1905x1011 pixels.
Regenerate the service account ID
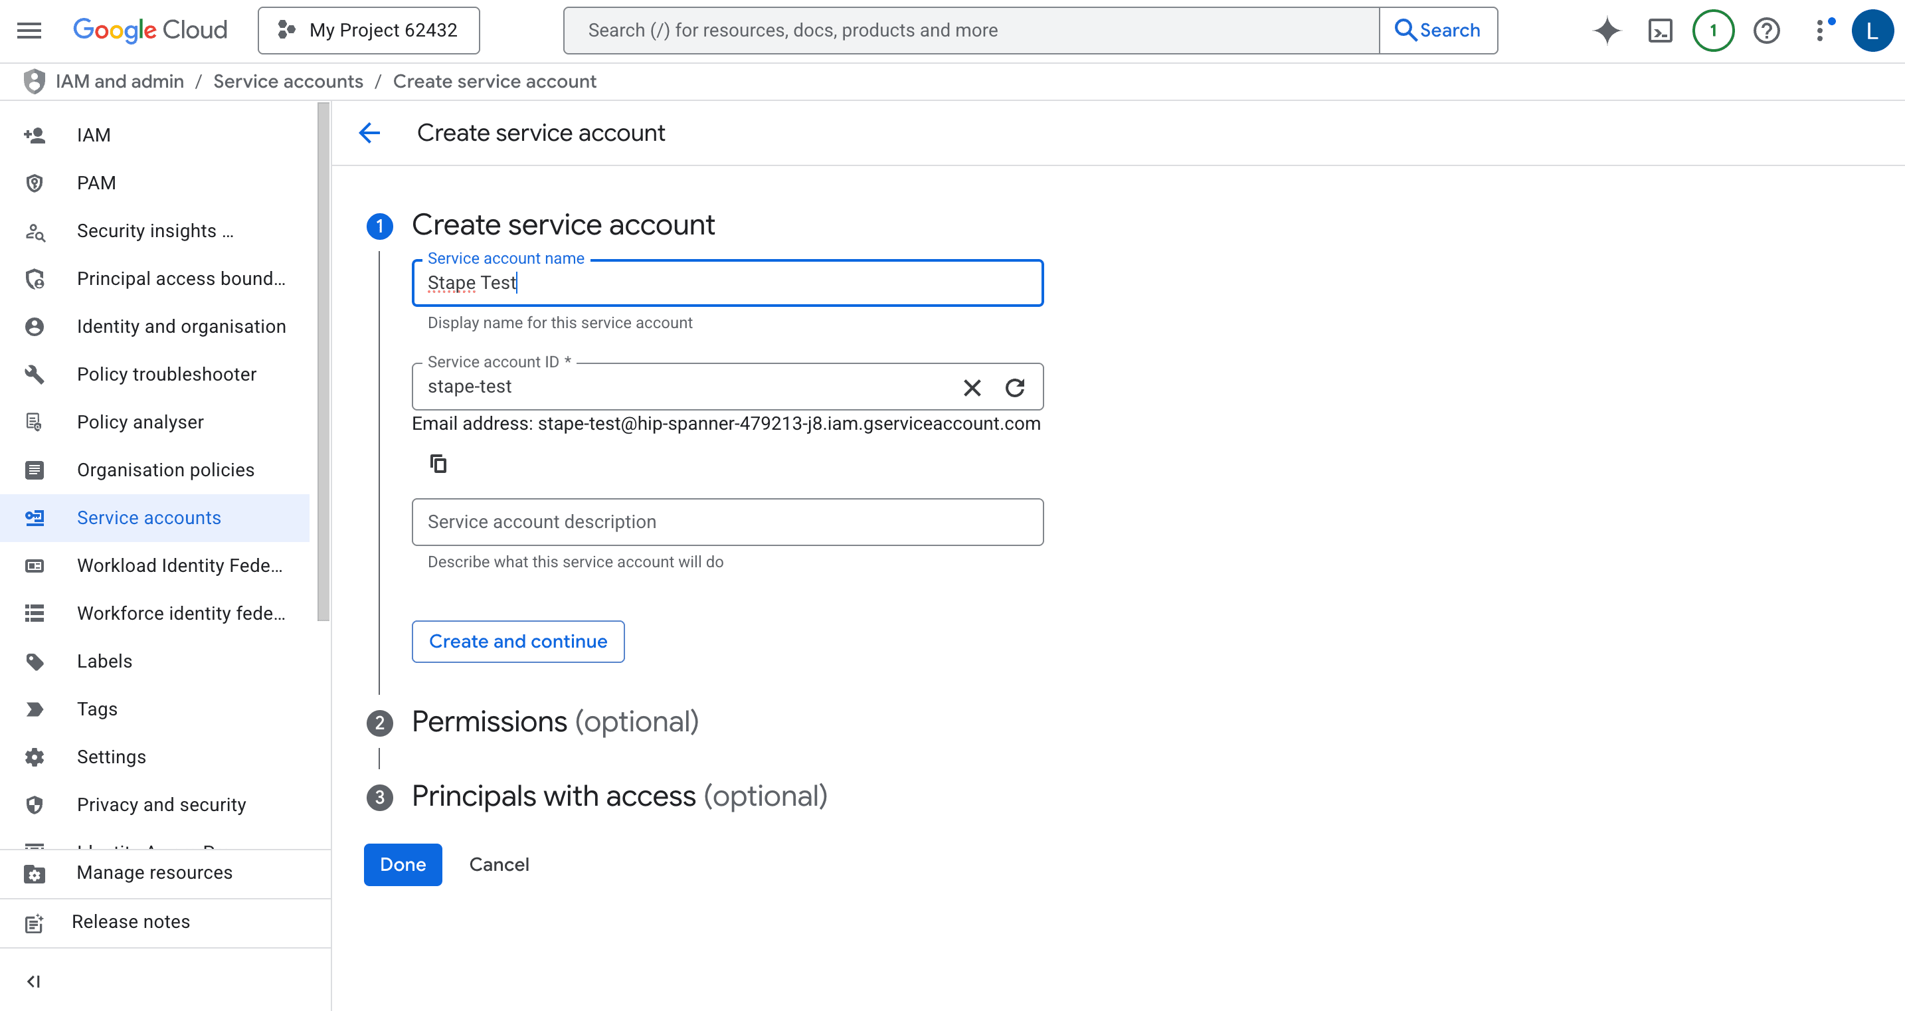(1016, 387)
